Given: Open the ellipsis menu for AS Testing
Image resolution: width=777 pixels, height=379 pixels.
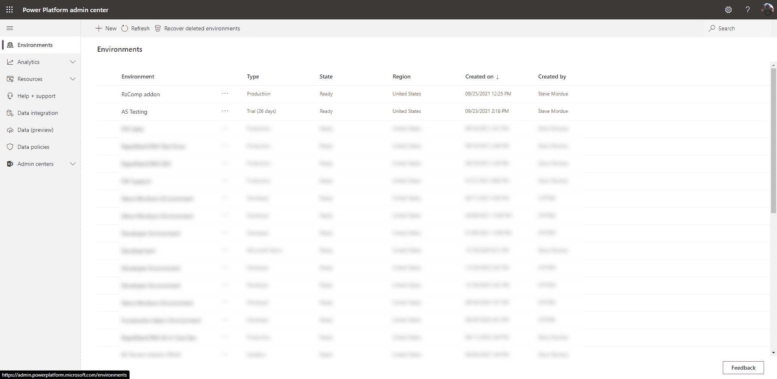Looking at the screenshot, I should point(225,111).
